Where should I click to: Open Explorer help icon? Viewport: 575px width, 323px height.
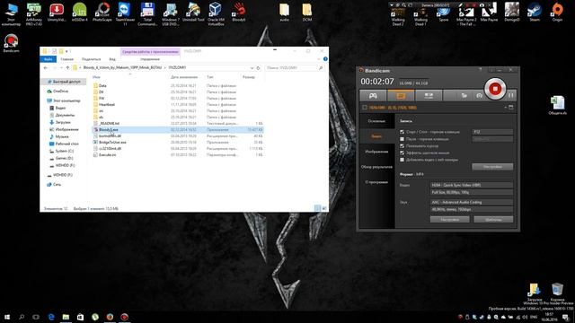pos(325,59)
